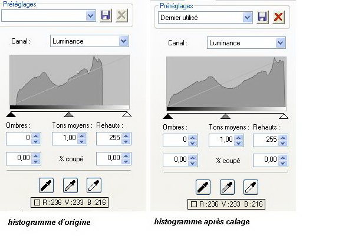
Task: Click the left black Ombres slider triangle
Action: click(x=11, y=114)
